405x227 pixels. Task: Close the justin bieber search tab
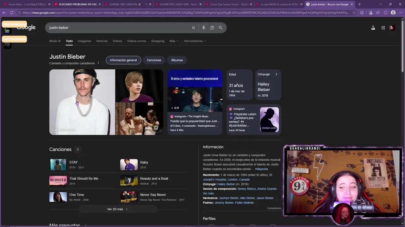click(352, 4)
